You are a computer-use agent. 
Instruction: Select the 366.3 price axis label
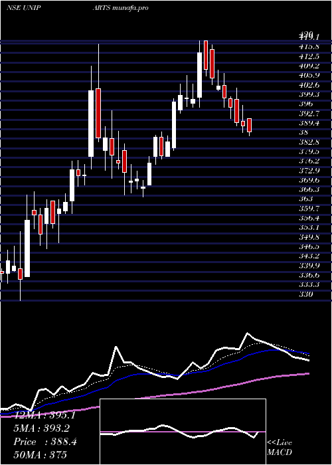308,190
